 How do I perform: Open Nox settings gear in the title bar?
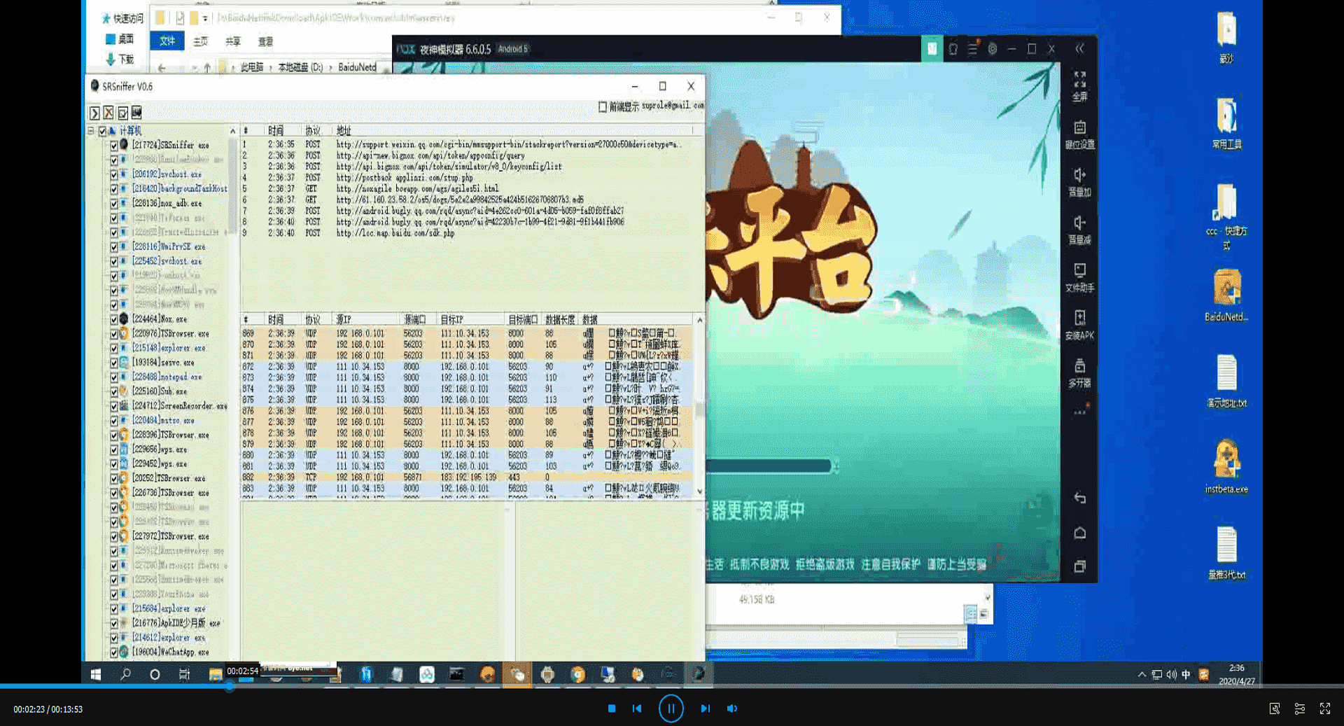(x=992, y=49)
